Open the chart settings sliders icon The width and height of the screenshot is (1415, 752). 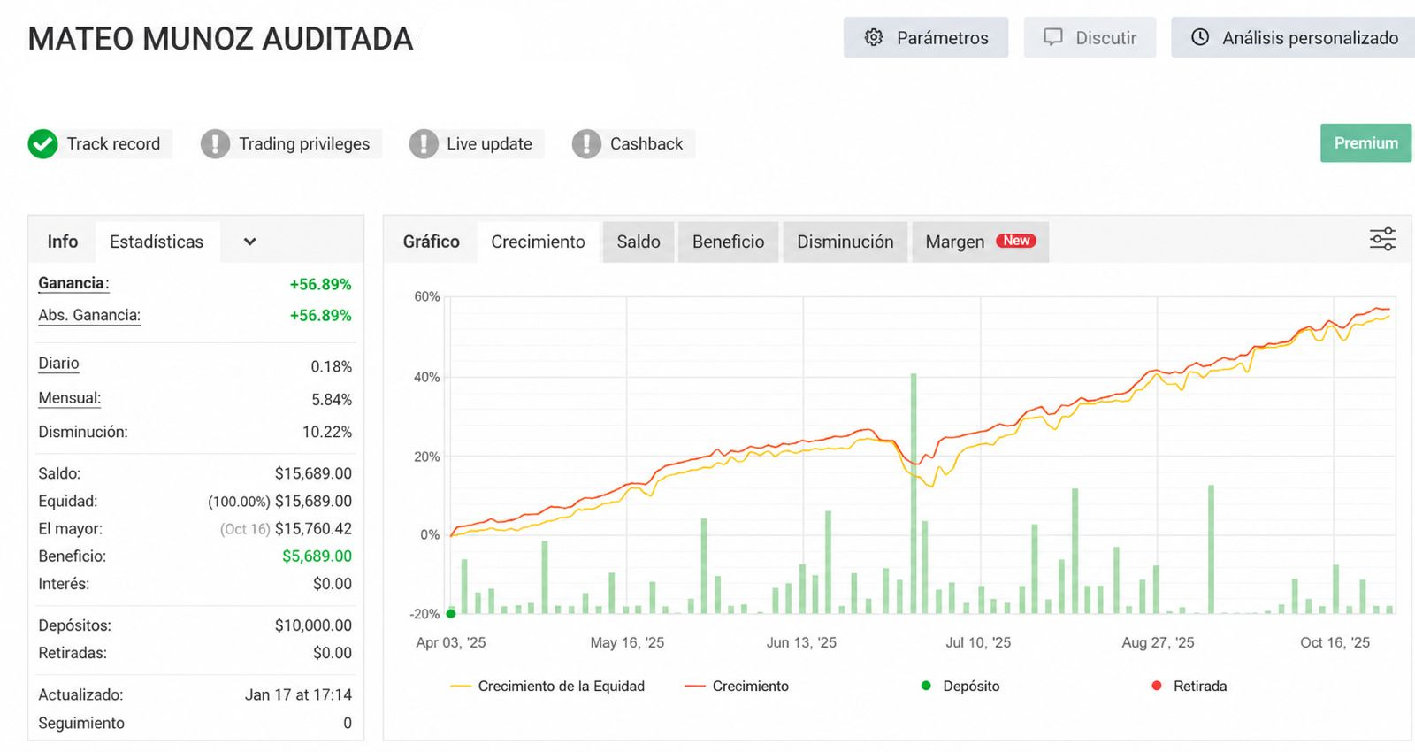coord(1382,239)
